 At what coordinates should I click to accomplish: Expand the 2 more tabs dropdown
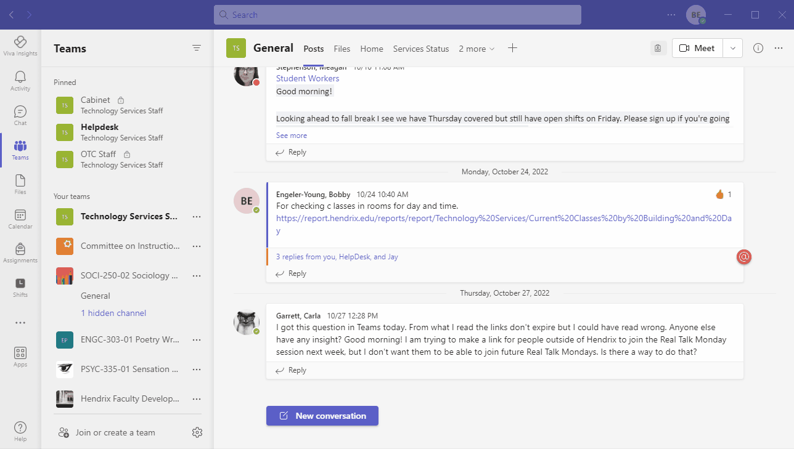[x=477, y=49]
